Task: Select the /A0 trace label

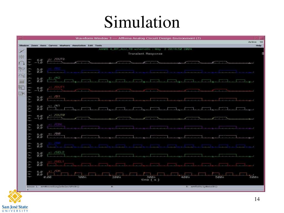Action: click(57, 143)
